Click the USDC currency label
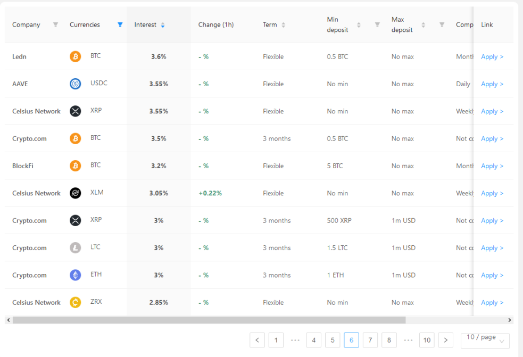The image size is (523, 357). (x=99, y=83)
